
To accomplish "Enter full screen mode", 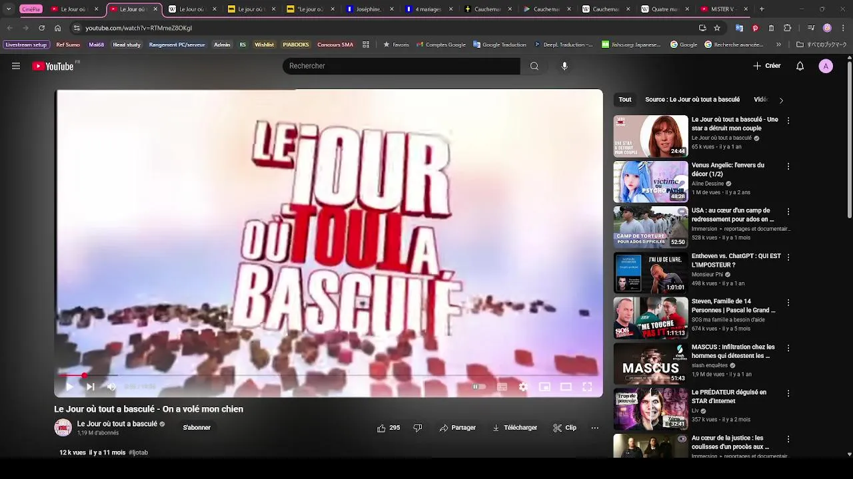I will pyautogui.click(x=587, y=387).
